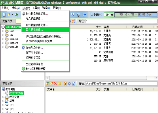Expand the efi folder tree node
This screenshot has width=158, height=113.
[3, 35]
